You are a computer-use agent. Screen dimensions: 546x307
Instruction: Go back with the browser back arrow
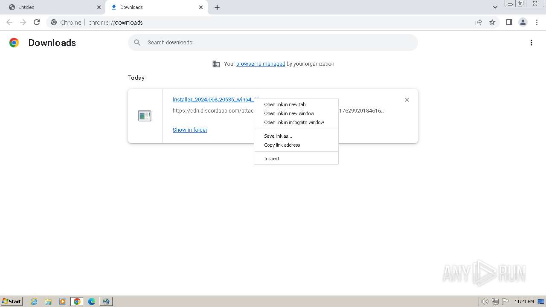click(9, 22)
